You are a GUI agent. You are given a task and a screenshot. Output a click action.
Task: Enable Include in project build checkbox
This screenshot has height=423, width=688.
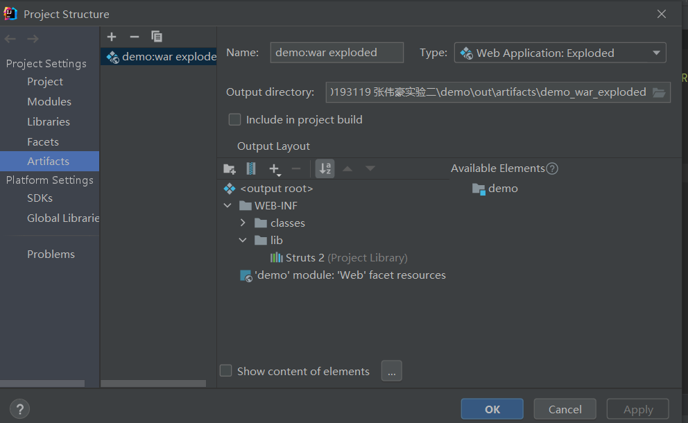point(235,119)
